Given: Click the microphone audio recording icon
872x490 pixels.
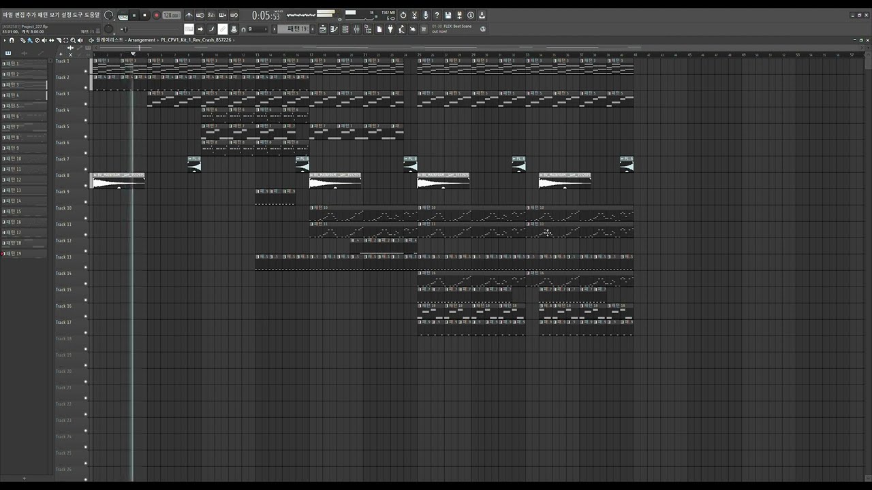Looking at the screenshot, I should coord(426,15).
